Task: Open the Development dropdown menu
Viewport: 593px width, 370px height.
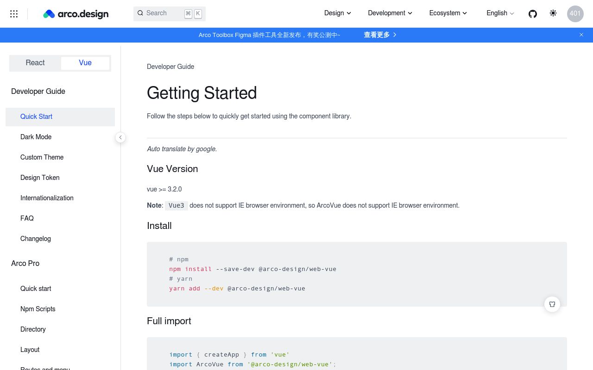Action: pos(390,13)
